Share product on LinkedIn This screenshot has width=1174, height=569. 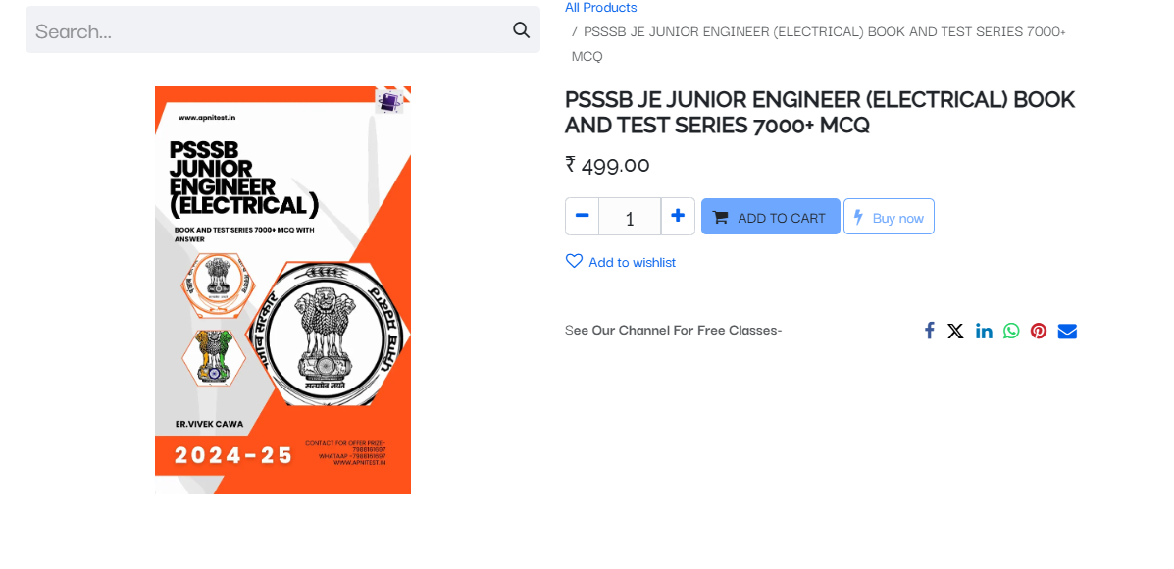[984, 331]
